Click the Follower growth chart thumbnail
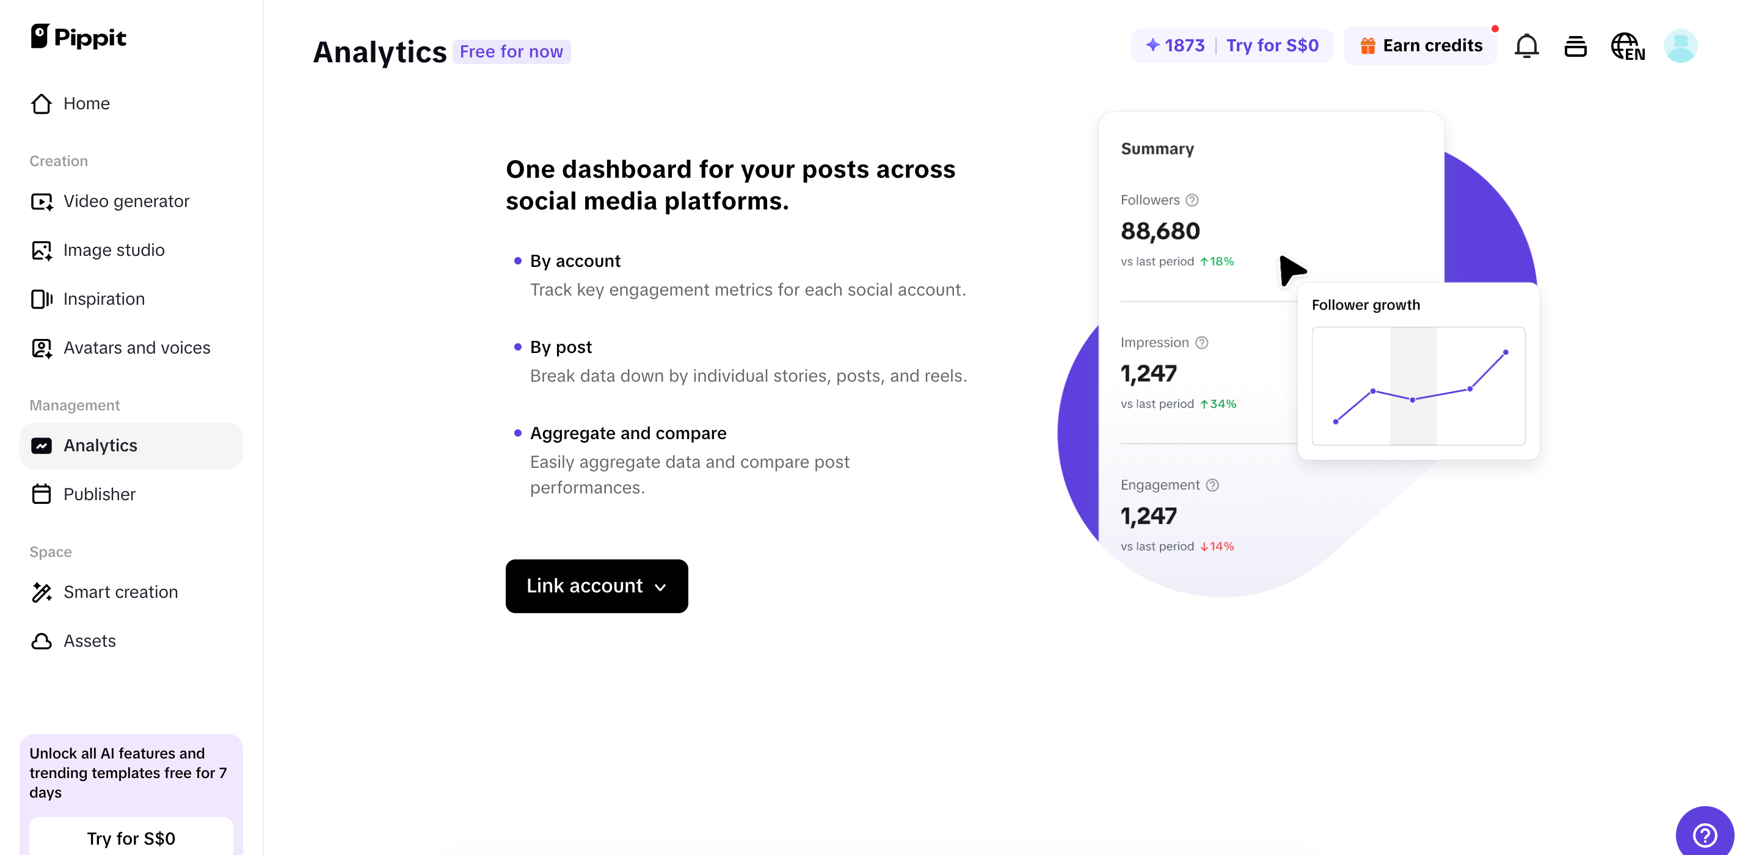Screen dimensions: 1759x855 (x=1418, y=386)
